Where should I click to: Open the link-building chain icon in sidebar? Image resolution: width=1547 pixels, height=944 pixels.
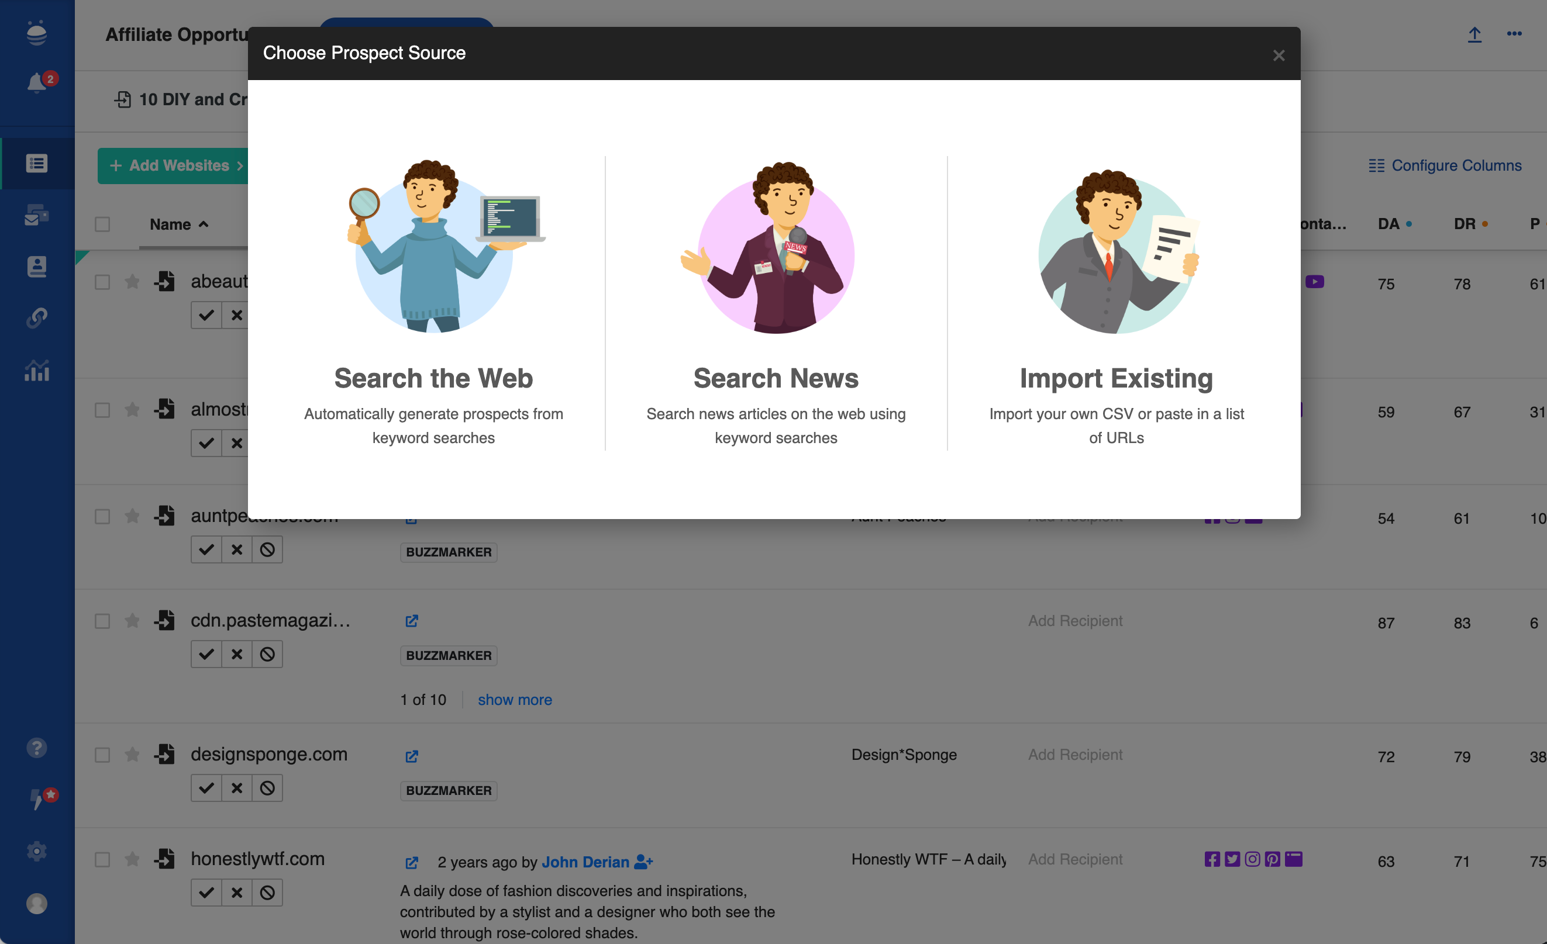(37, 317)
